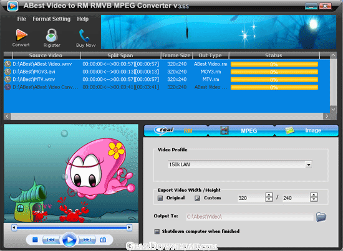Screen dimensions: 343x251
Task: Browse output folder with the folder icon
Action: click(321, 217)
